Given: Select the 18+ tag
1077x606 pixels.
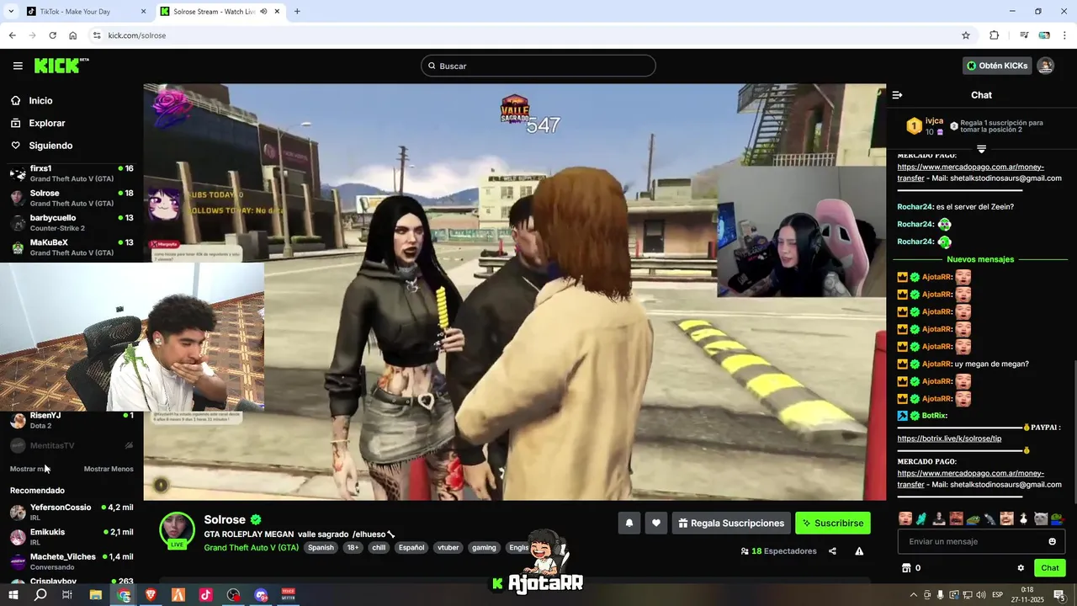Looking at the screenshot, I should [x=353, y=547].
